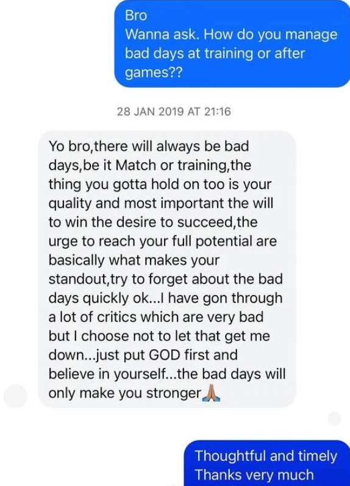Click "standout,try to forget" line in reply

[x=166, y=279]
